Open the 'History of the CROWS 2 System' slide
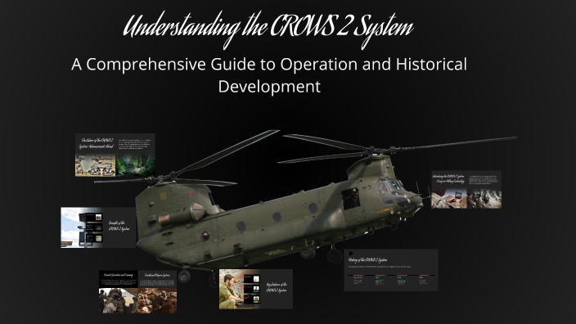Screen dimensions: 576x324 click(x=391, y=270)
